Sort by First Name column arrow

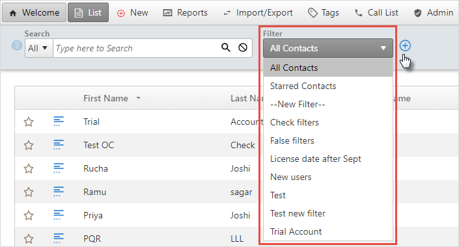[138, 98]
